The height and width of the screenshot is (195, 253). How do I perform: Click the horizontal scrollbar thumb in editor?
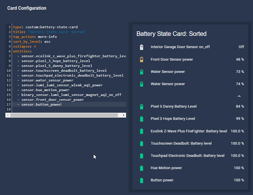point(64,115)
